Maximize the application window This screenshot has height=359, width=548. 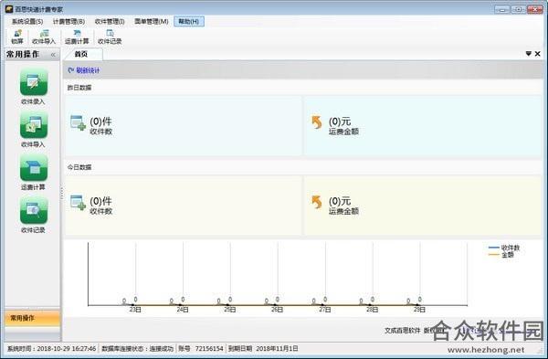pyautogui.click(x=518, y=9)
